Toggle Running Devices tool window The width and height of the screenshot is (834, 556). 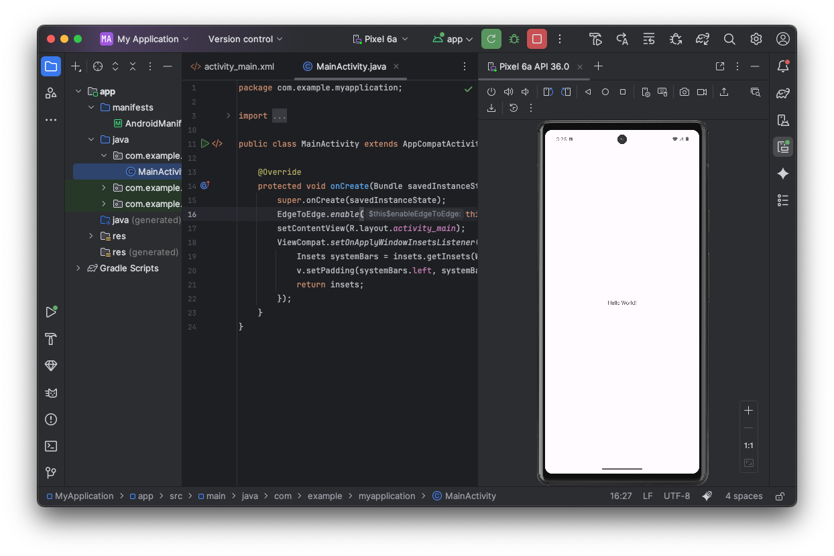pos(782,147)
